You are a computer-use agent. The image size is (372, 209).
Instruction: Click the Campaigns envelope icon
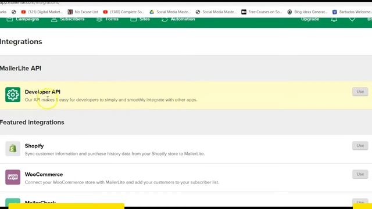pos(10,19)
